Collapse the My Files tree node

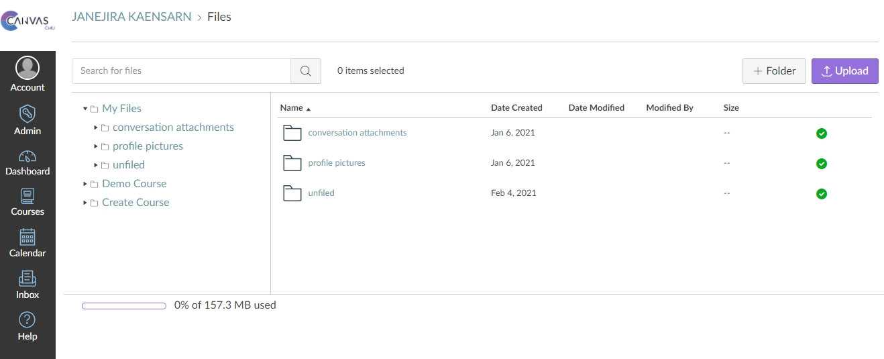(x=85, y=109)
